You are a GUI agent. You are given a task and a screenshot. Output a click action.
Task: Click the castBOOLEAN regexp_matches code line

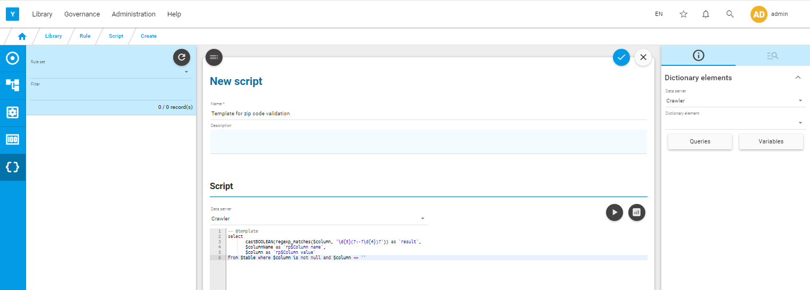[333, 242]
